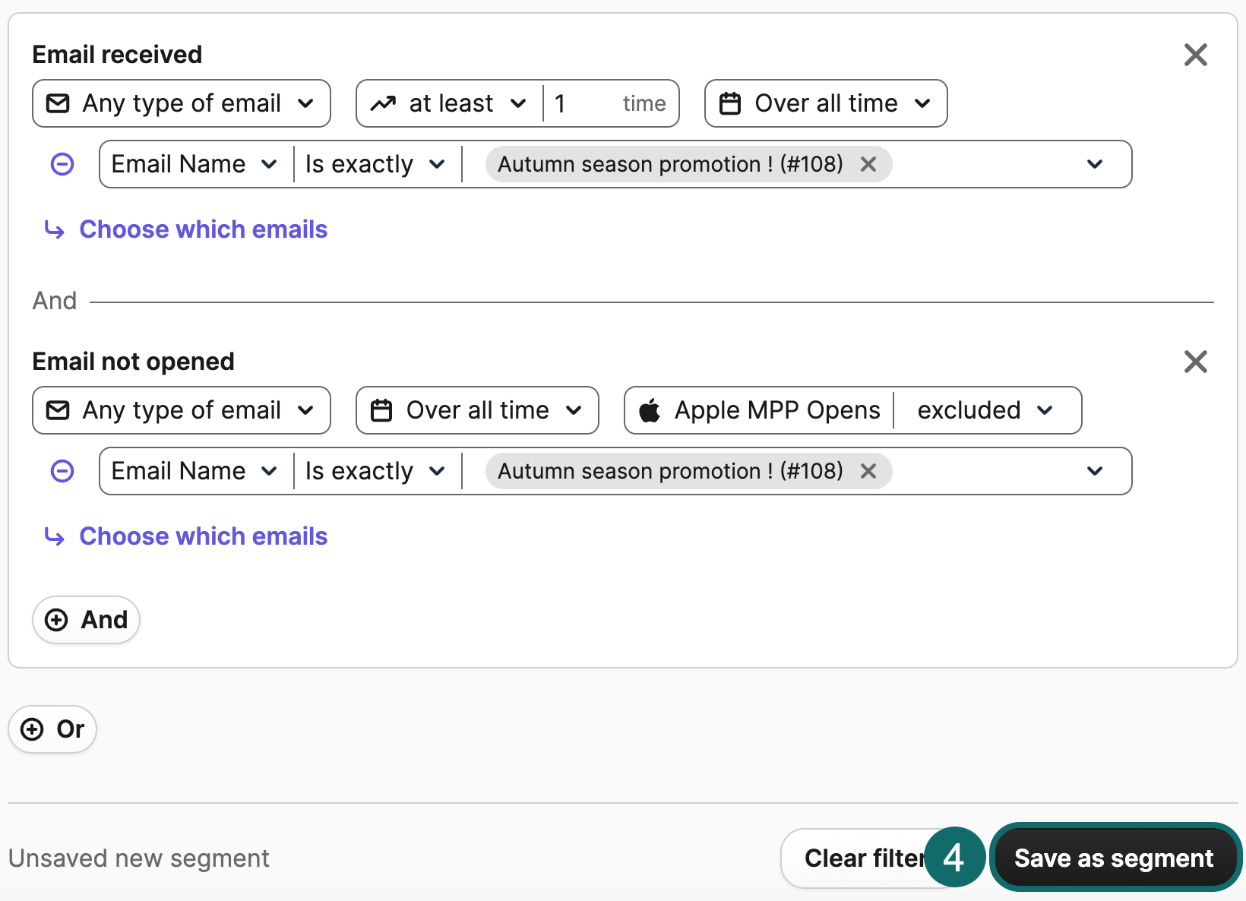Remove the Email not opened filter block
The width and height of the screenshot is (1246, 901).
(x=1195, y=362)
